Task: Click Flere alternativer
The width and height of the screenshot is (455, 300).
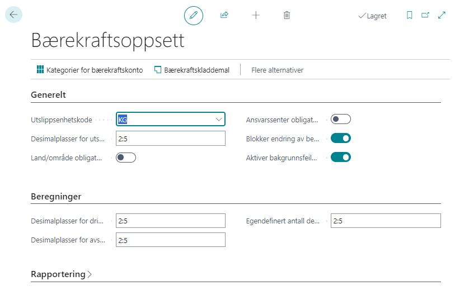Action: pyautogui.click(x=277, y=70)
